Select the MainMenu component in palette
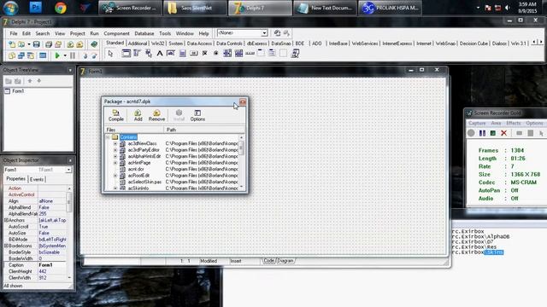 (137, 53)
